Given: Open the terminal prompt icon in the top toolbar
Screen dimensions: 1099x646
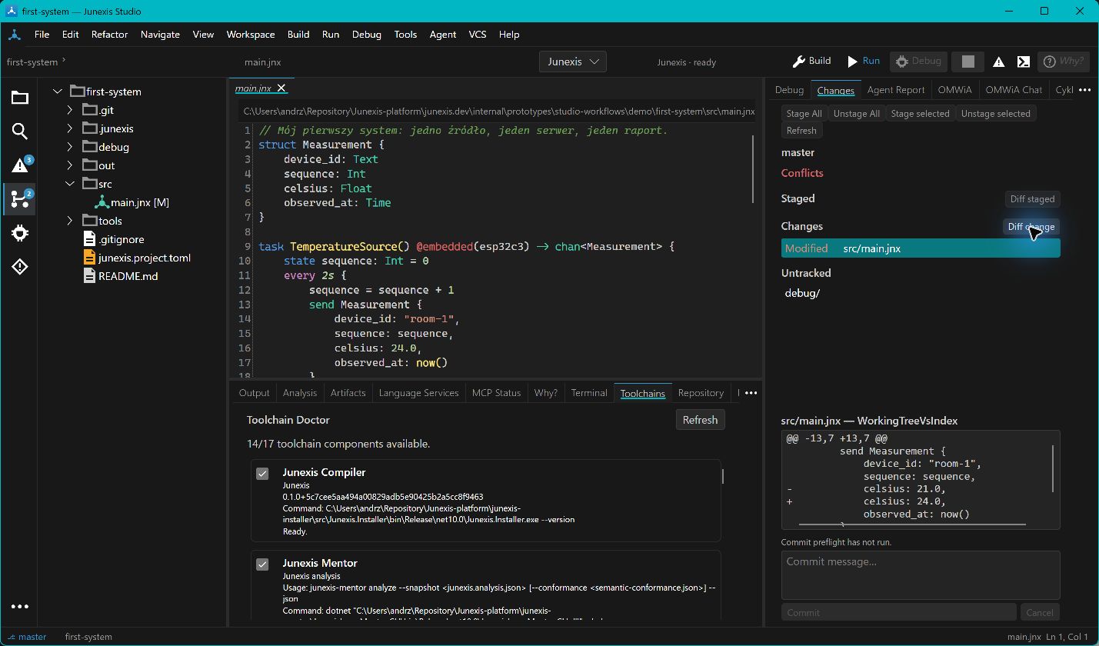Looking at the screenshot, I should 1024,62.
